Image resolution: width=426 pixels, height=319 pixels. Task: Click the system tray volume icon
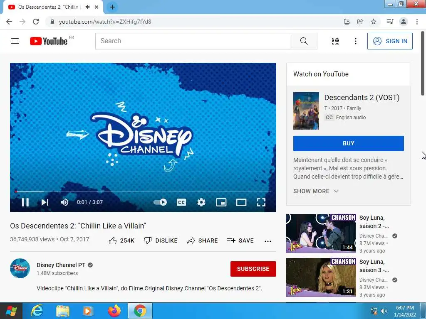[384, 311]
